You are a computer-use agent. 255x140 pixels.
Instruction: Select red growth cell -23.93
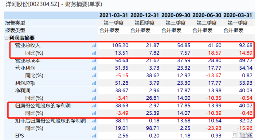(214, 128)
